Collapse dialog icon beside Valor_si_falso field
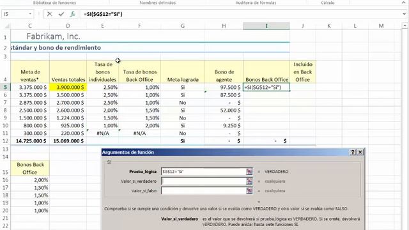 click(x=249, y=190)
